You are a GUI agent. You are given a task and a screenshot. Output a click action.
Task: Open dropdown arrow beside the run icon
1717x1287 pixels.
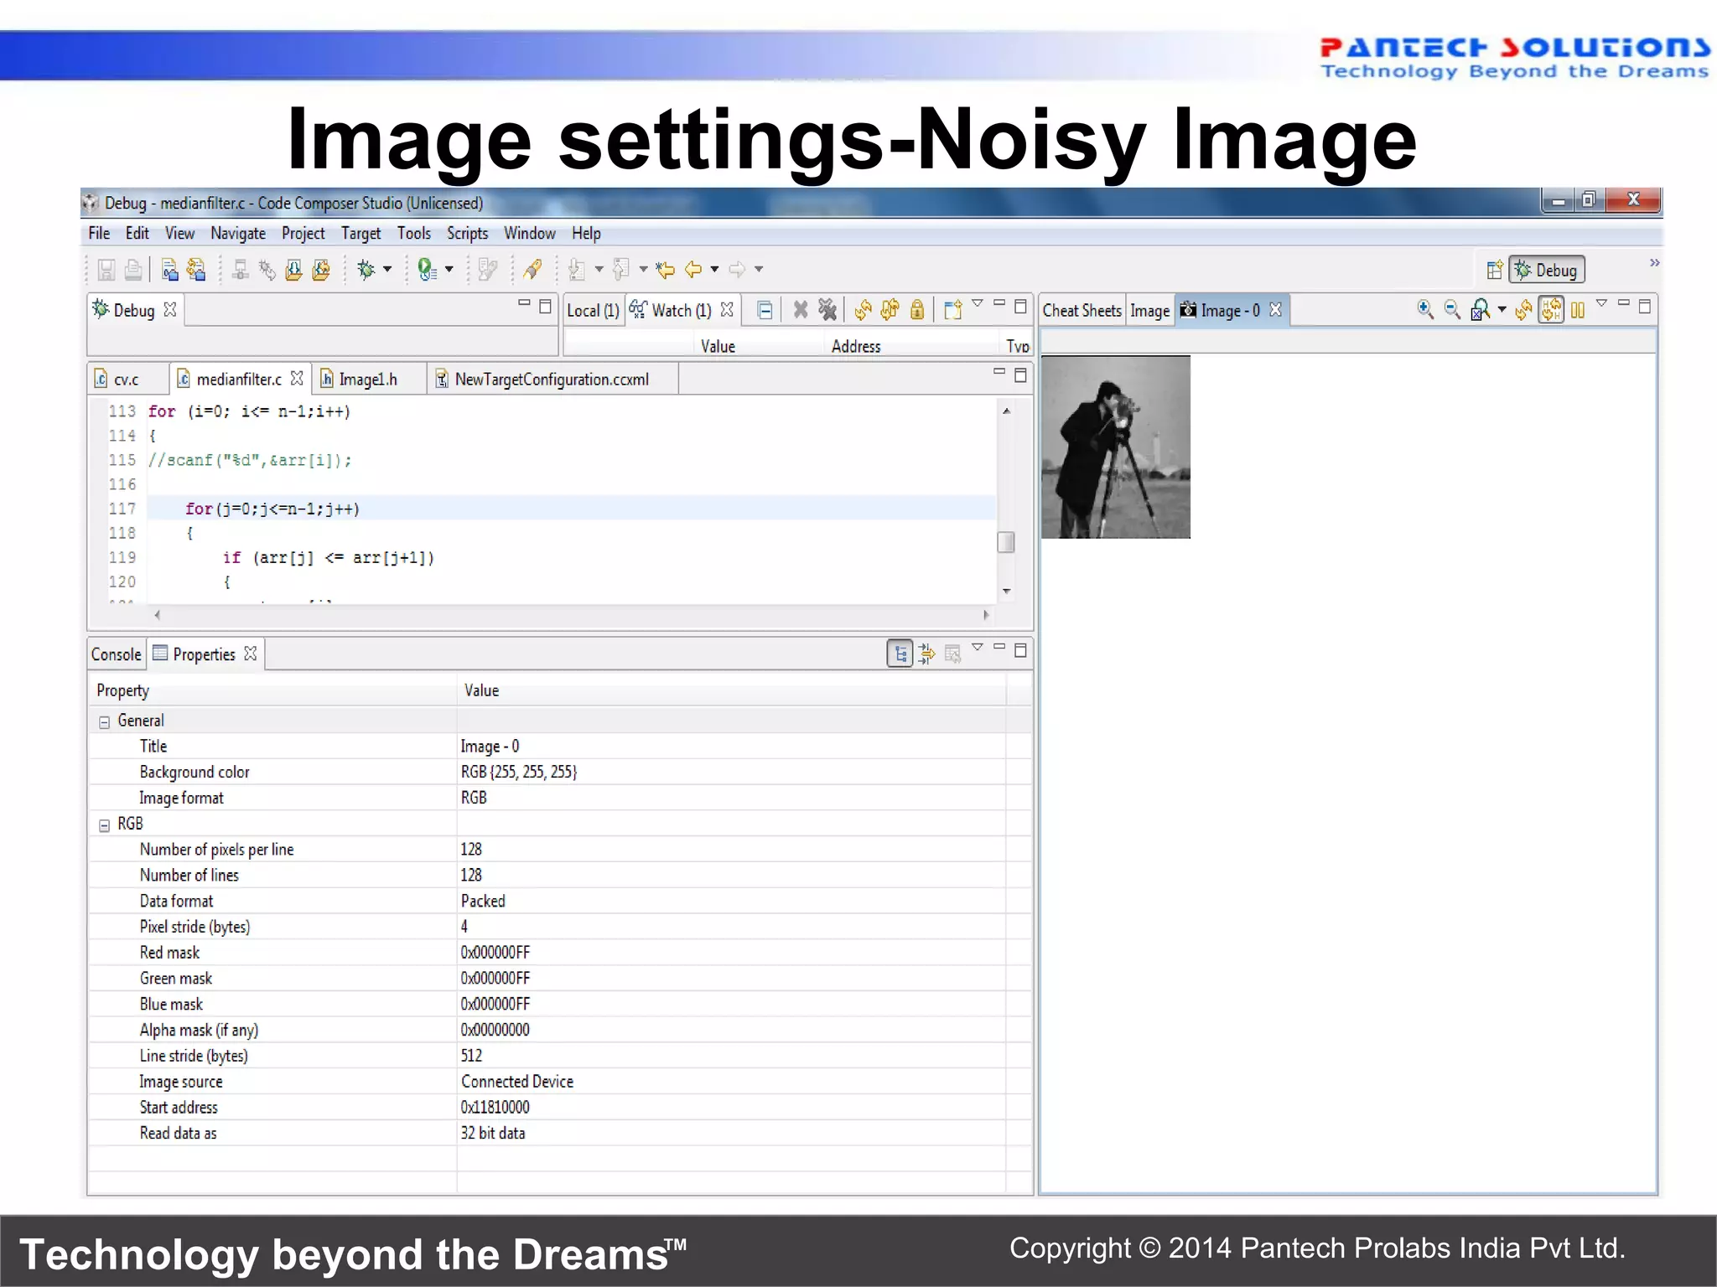click(x=449, y=269)
